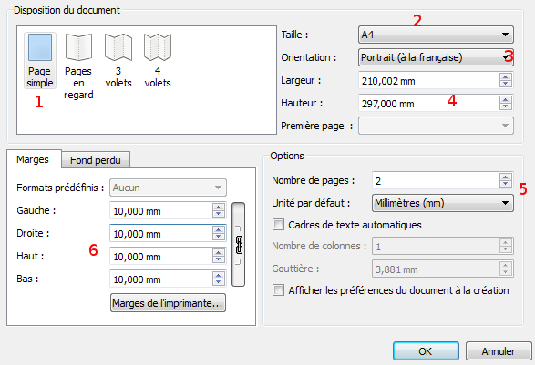Viewport: 535px width, 365px height.
Task: Decrease Largeur with the down arrow
Action: tap(506, 84)
